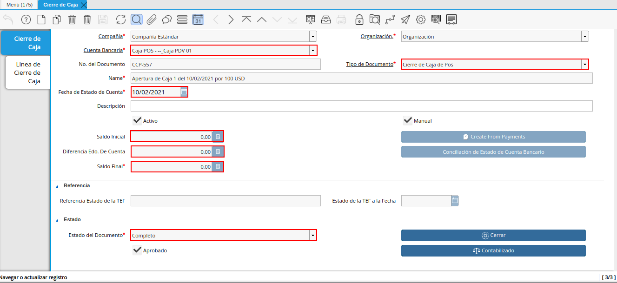
Task: Click the Organización label link
Action: click(x=377, y=36)
